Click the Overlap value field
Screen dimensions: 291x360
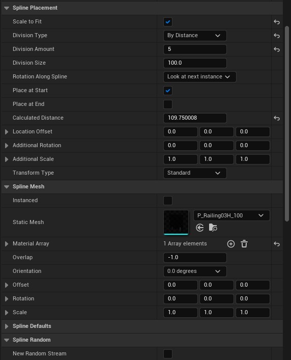coord(195,257)
